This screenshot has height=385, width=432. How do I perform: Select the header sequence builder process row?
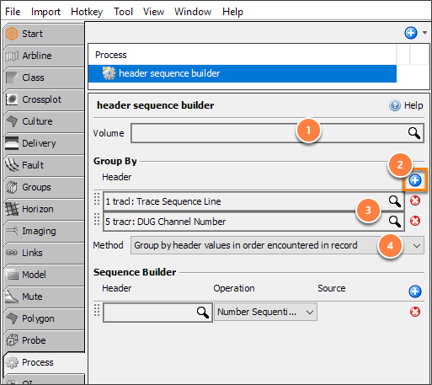click(243, 73)
